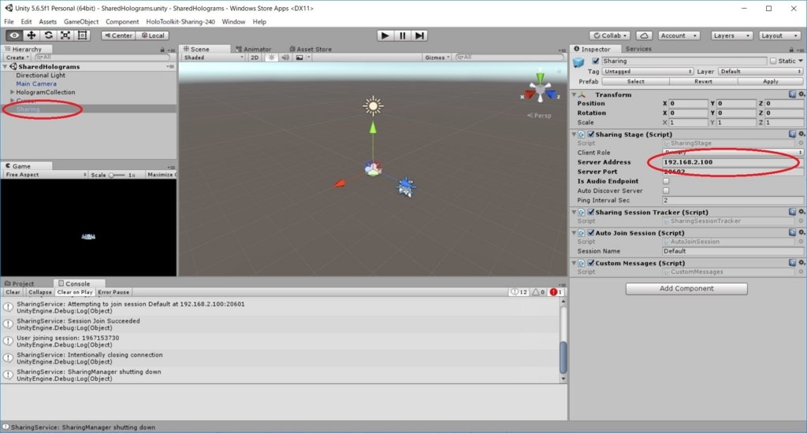Open the Cloud services icon
The width and height of the screenshot is (807, 433).
[x=644, y=35]
